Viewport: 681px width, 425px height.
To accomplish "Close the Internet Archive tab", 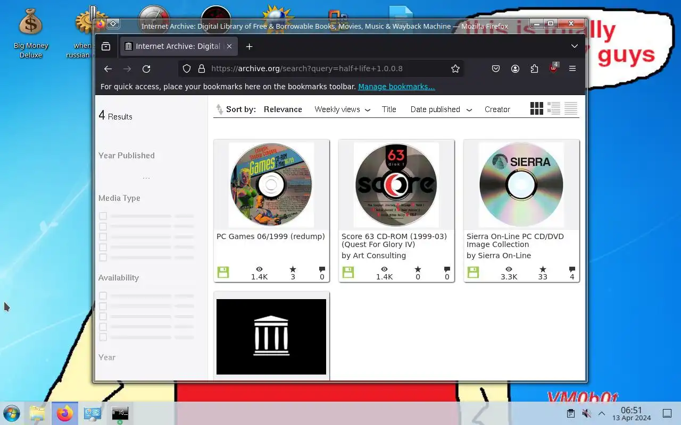I will [229, 46].
